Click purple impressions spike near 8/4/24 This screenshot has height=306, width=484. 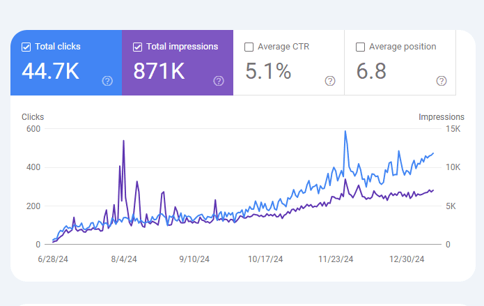point(123,141)
